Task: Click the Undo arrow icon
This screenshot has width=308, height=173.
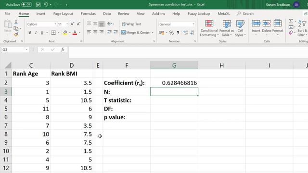Action: pyautogui.click(x=46, y=4)
